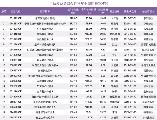Click fund name 德邦鑫星价值A
The width and height of the screenshot is (157, 120).
(45, 34)
